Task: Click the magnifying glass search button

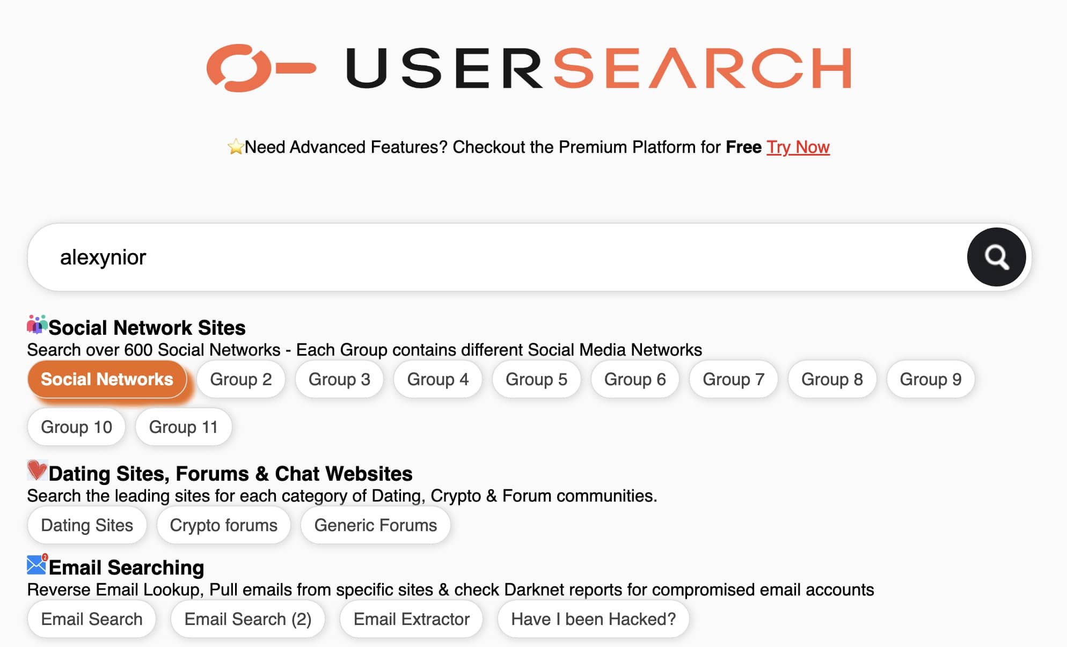Action: point(996,257)
